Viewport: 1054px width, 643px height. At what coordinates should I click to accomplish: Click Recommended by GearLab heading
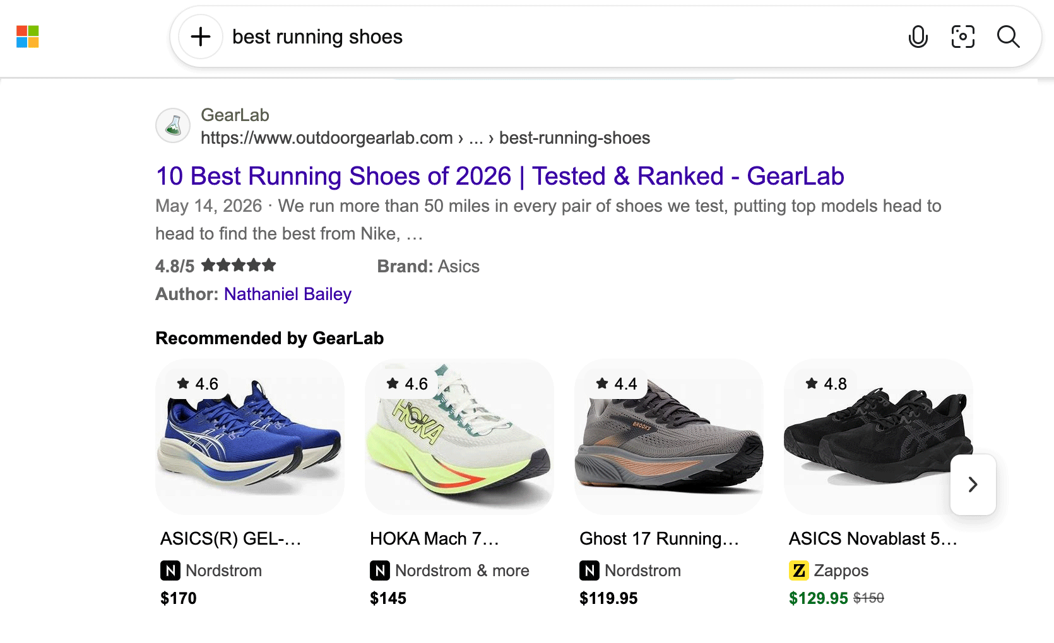point(269,338)
